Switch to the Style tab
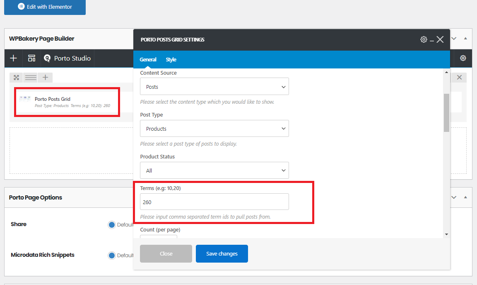This screenshot has height=285, width=477. click(171, 59)
